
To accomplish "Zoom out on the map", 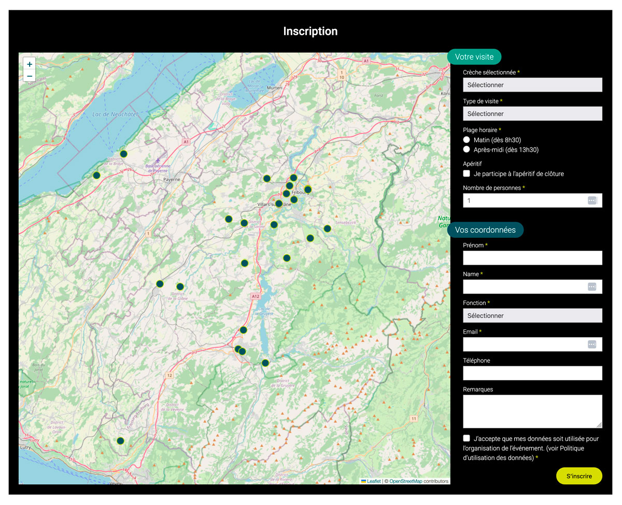I will point(30,76).
